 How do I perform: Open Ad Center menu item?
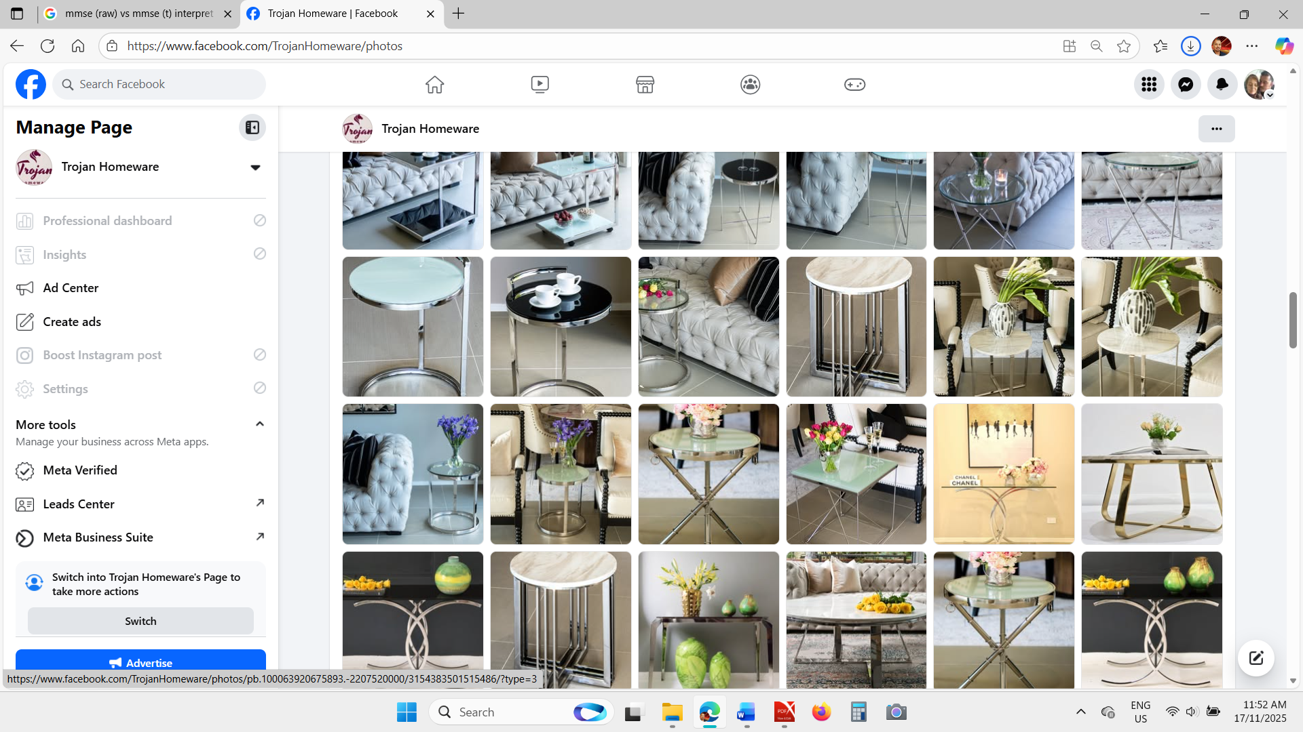[71, 288]
